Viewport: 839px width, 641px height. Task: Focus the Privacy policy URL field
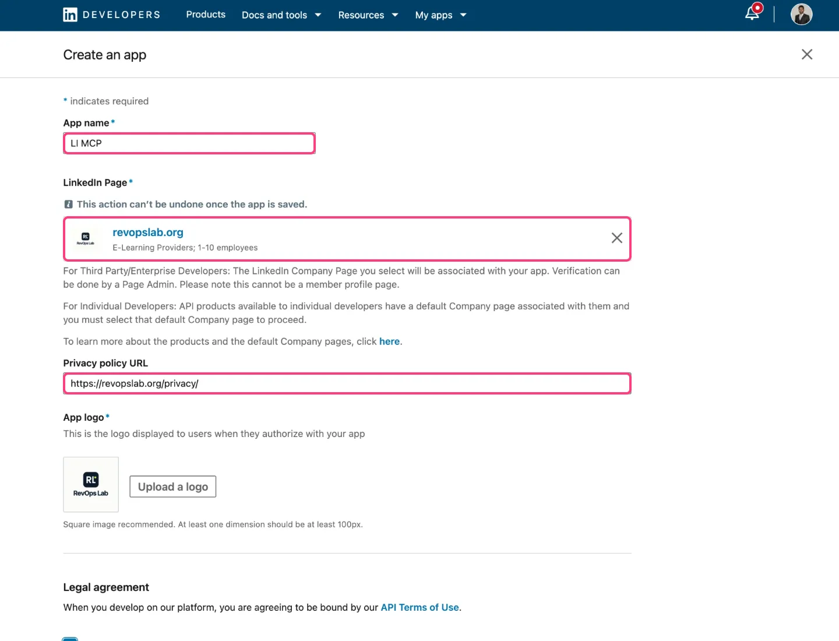(347, 383)
